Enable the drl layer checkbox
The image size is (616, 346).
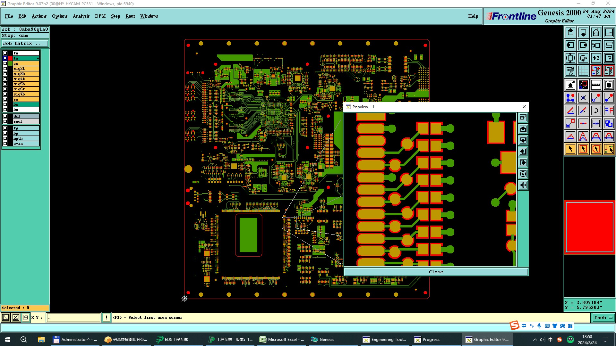[5, 116]
